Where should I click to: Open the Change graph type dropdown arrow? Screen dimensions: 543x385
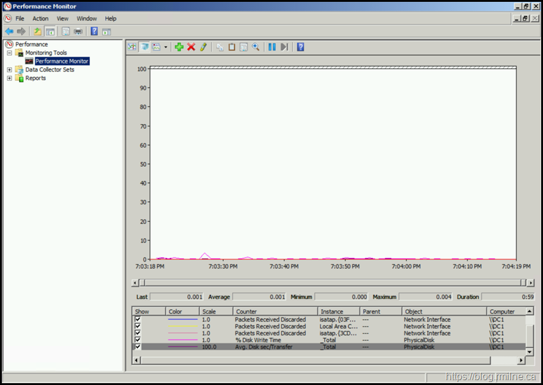click(166, 47)
